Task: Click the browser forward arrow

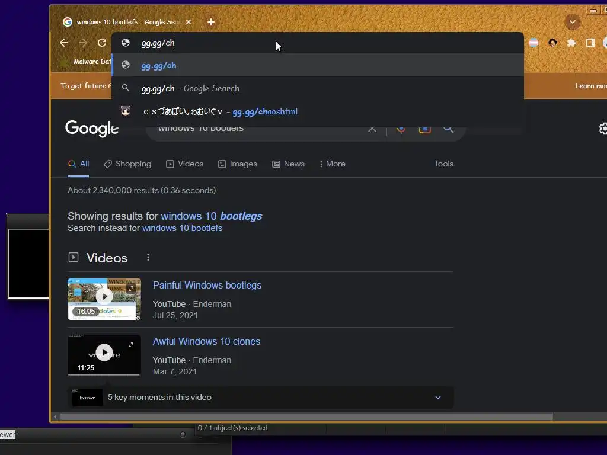Action: click(x=83, y=43)
